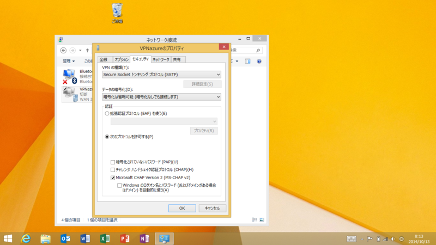Click the Network Connections taskbar button
Viewport: 436px width, 245px height.
click(165, 238)
